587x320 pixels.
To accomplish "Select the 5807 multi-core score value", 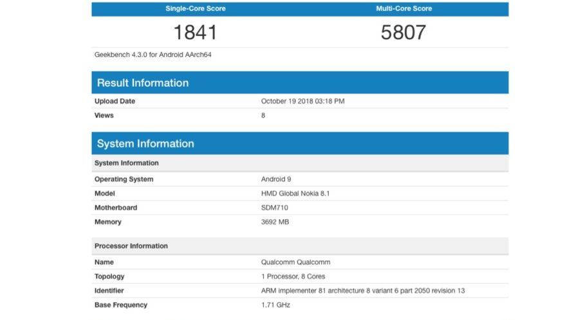I will click(x=404, y=32).
